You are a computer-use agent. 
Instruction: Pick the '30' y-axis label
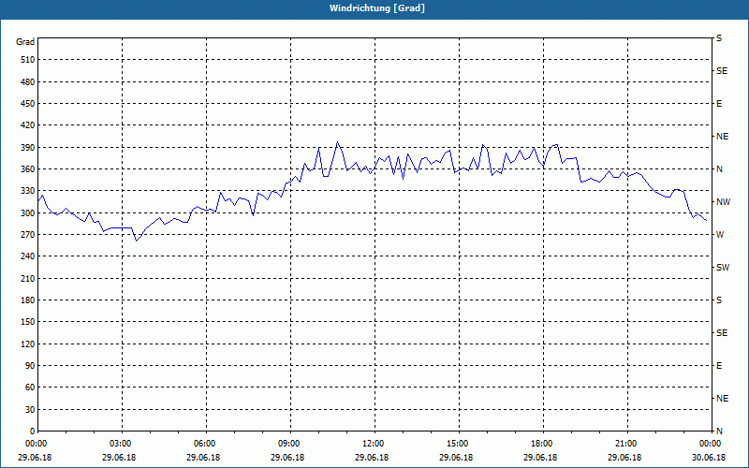31,410
